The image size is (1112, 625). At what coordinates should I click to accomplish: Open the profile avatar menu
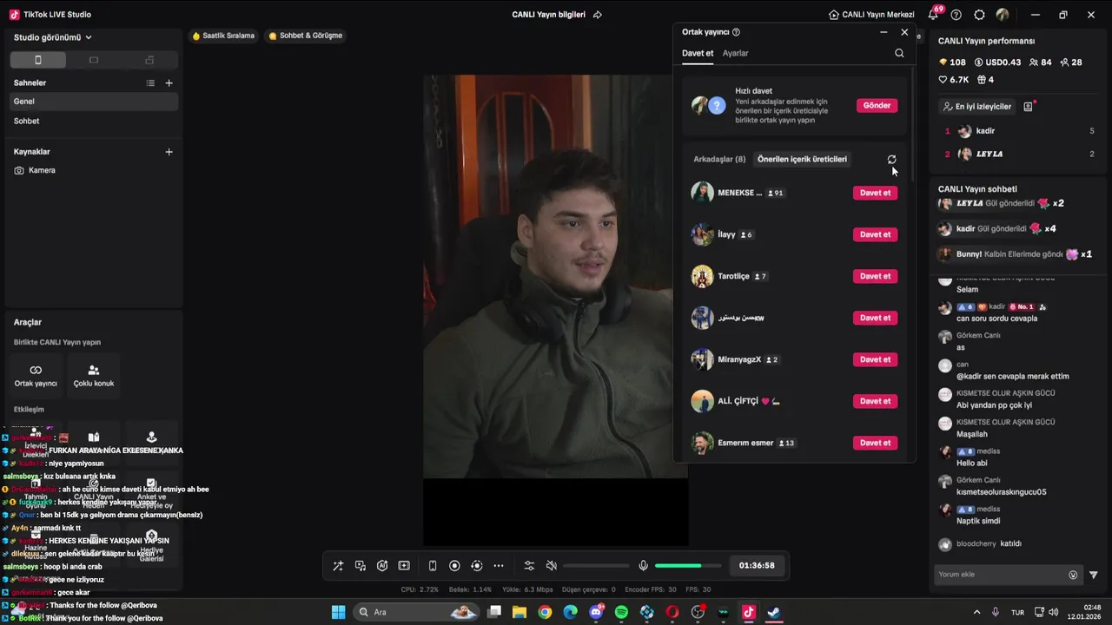coord(1003,15)
